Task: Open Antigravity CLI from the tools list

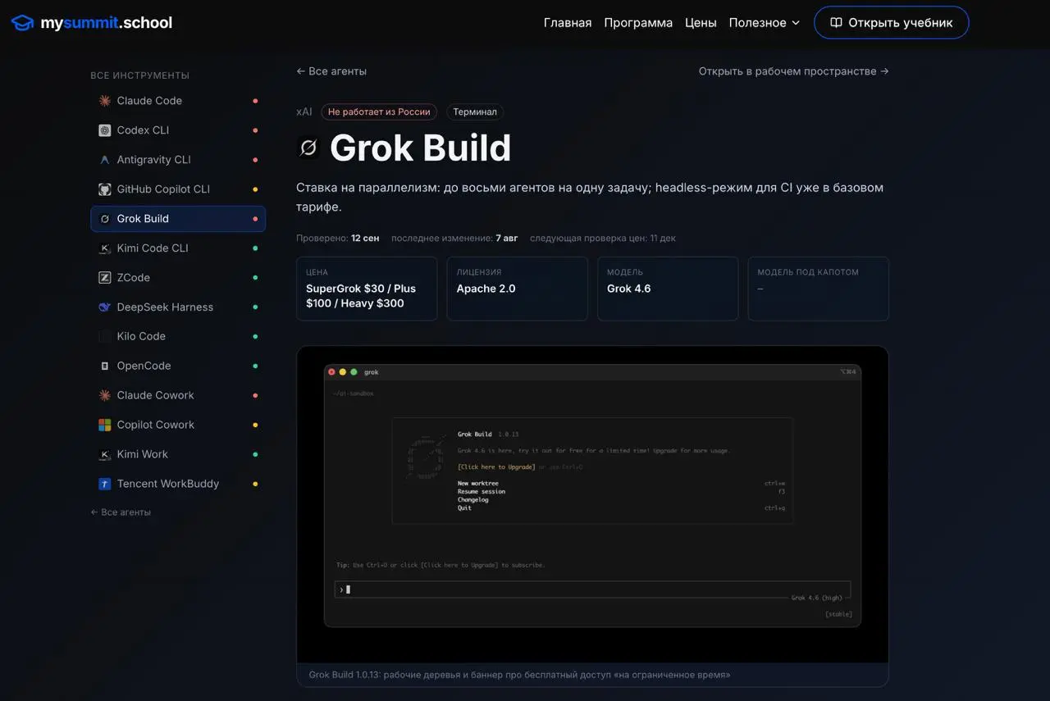Action: 178,160
